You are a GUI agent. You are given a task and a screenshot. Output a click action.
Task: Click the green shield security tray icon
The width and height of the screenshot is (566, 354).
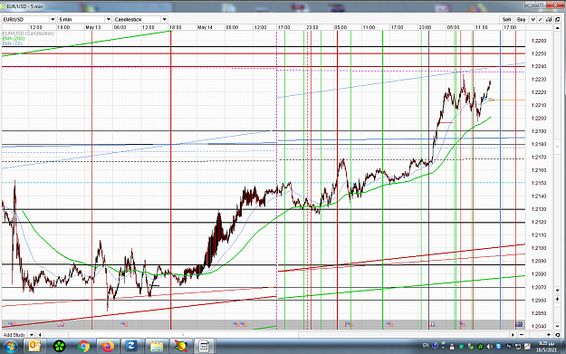coord(461,347)
